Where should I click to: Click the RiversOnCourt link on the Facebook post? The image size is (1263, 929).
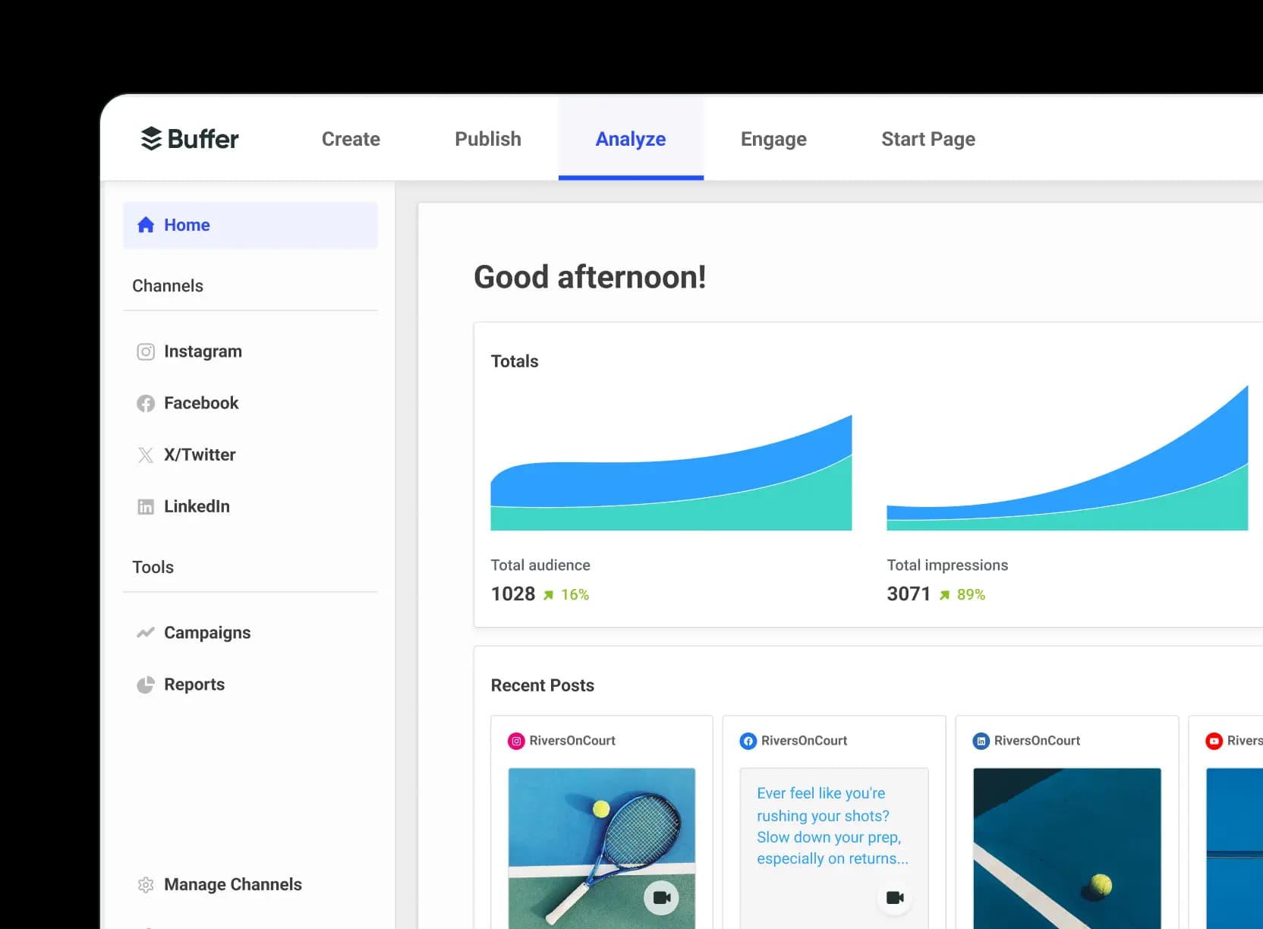pos(804,741)
